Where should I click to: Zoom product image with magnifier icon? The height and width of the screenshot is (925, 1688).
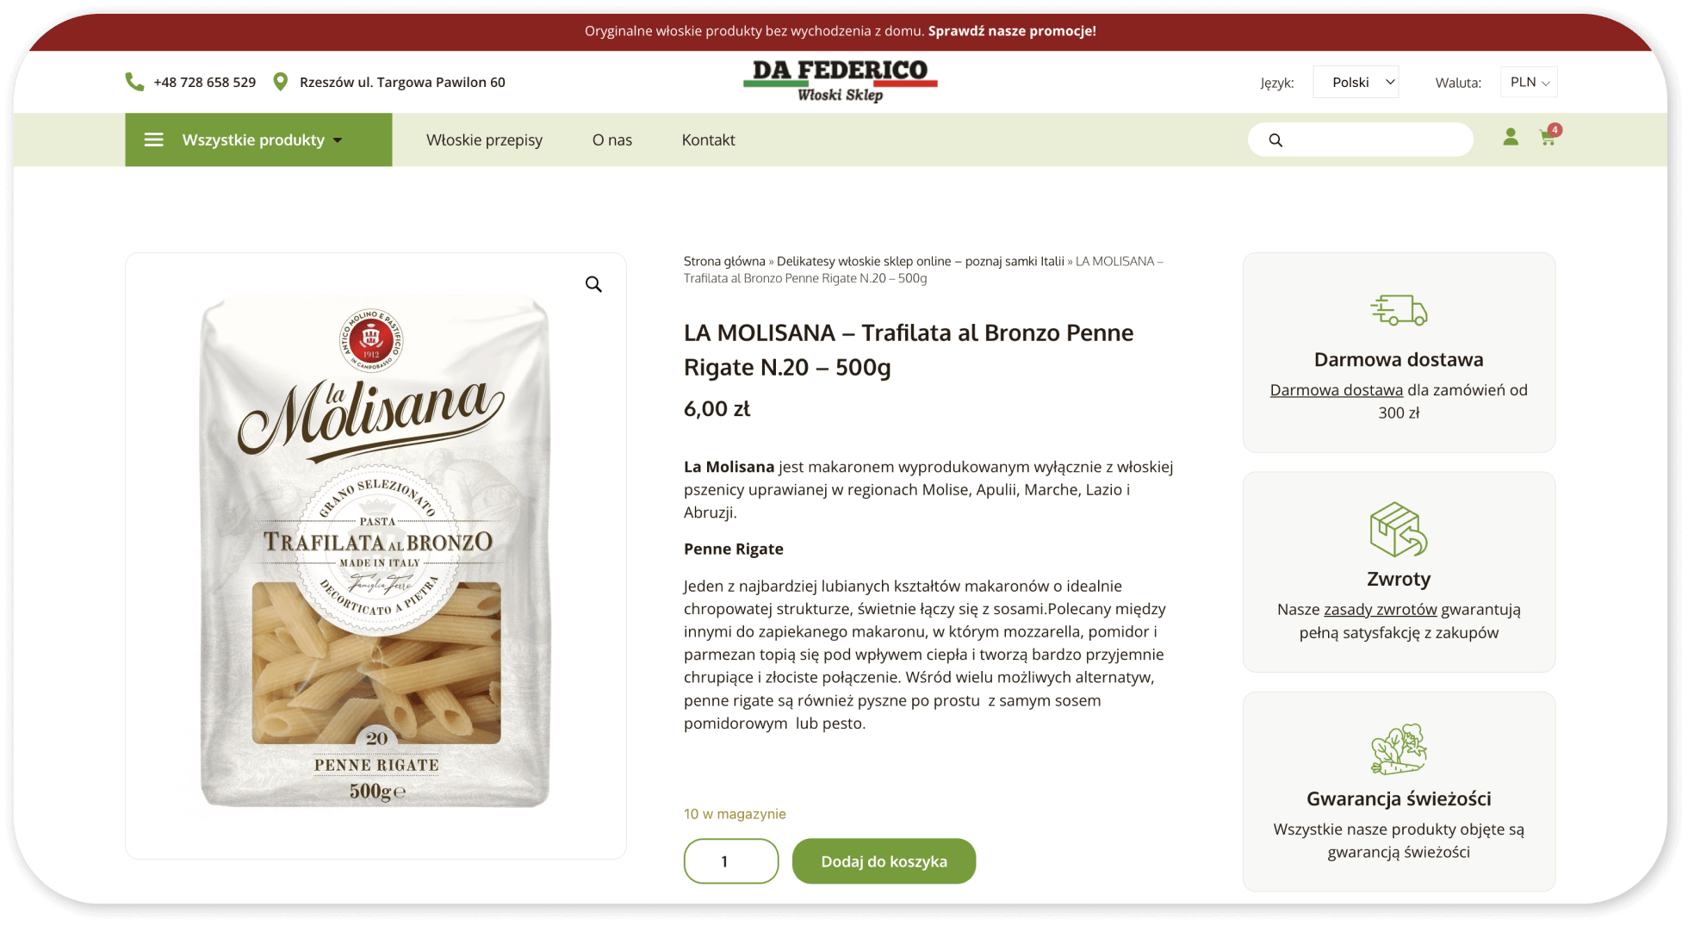click(593, 284)
